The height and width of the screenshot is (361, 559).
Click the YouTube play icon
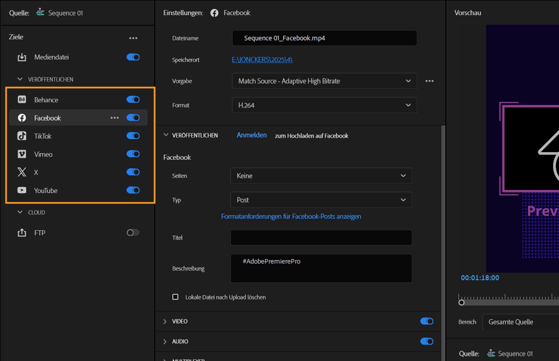(22, 190)
